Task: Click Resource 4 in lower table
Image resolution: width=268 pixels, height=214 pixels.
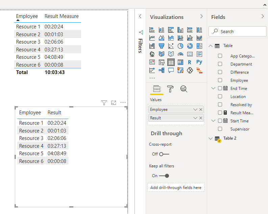Action: (x=31, y=146)
